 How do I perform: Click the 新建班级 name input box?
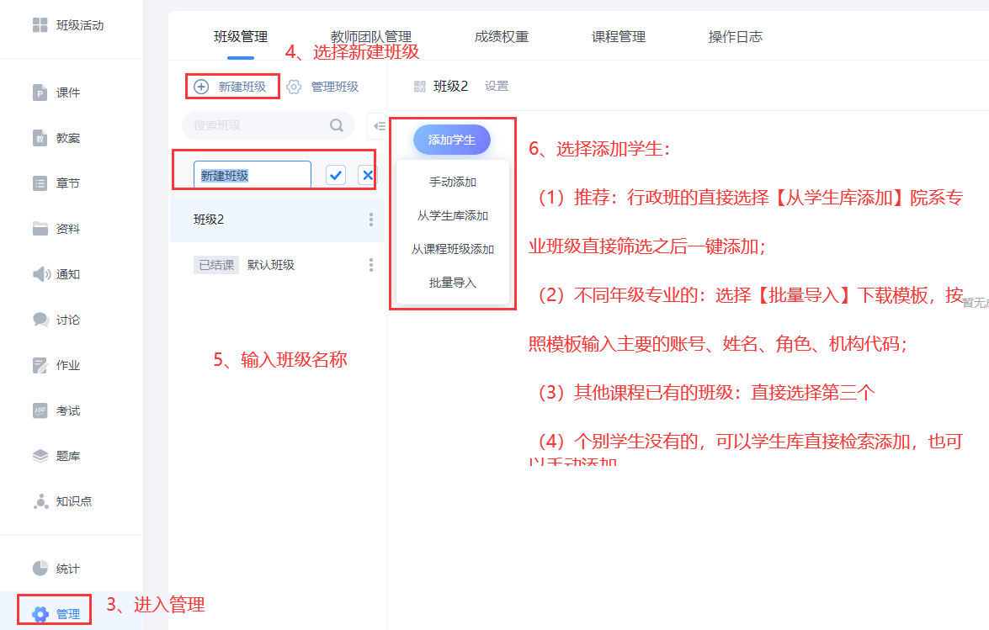point(253,175)
